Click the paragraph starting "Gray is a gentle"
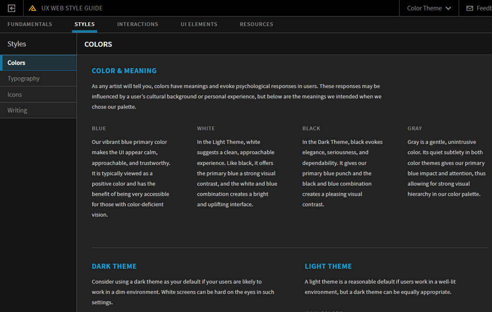The height and width of the screenshot is (312, 492). point(447,168)
